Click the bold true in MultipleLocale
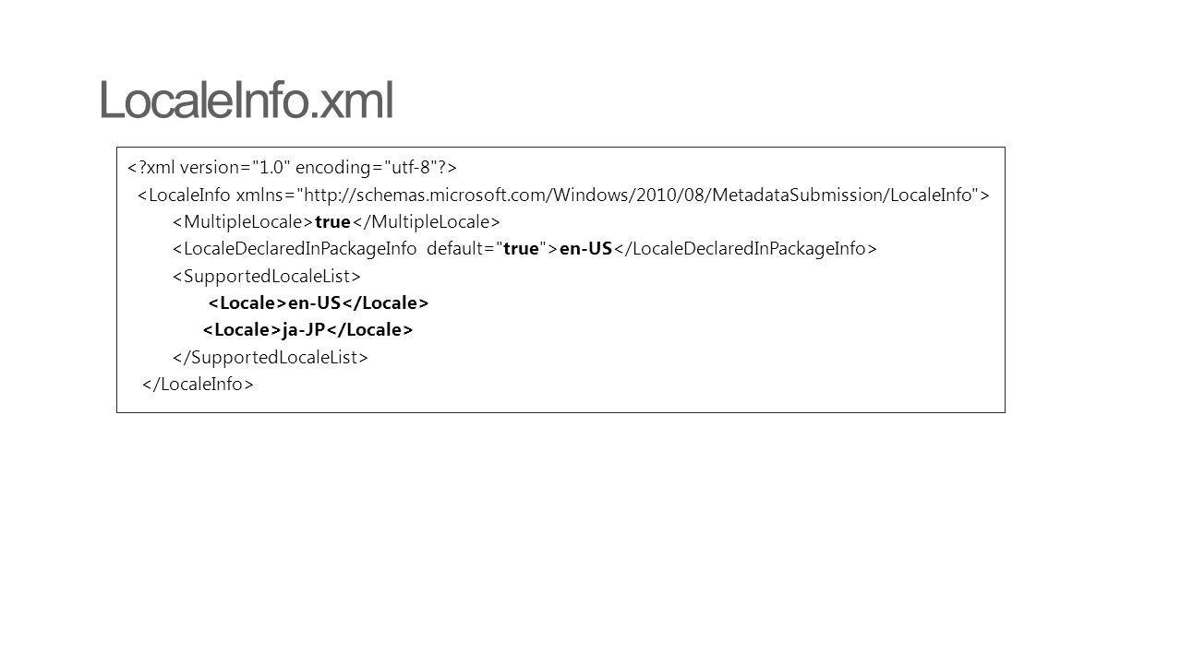 (332, 221)
